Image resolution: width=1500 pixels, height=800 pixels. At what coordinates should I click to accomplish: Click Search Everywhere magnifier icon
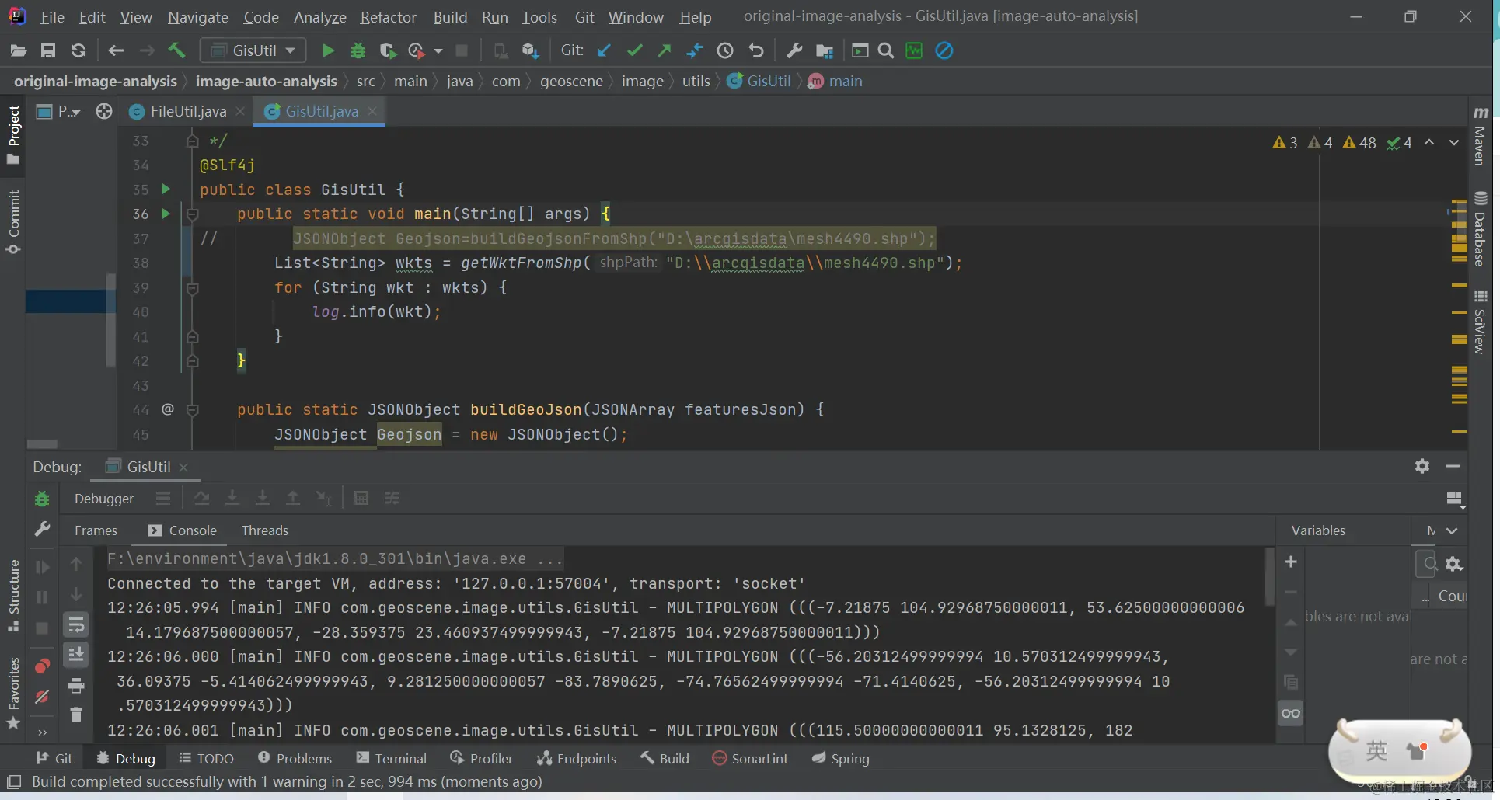(x=885, y=51)
